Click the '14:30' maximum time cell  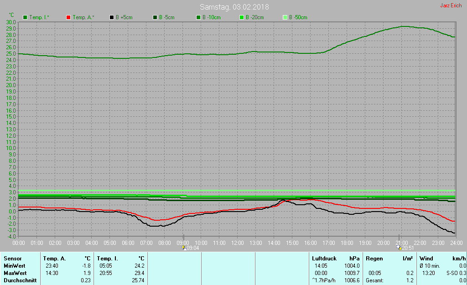[52, 273]
